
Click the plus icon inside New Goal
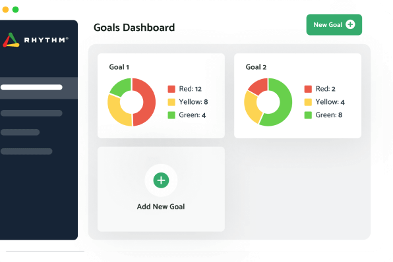point(350,24)
